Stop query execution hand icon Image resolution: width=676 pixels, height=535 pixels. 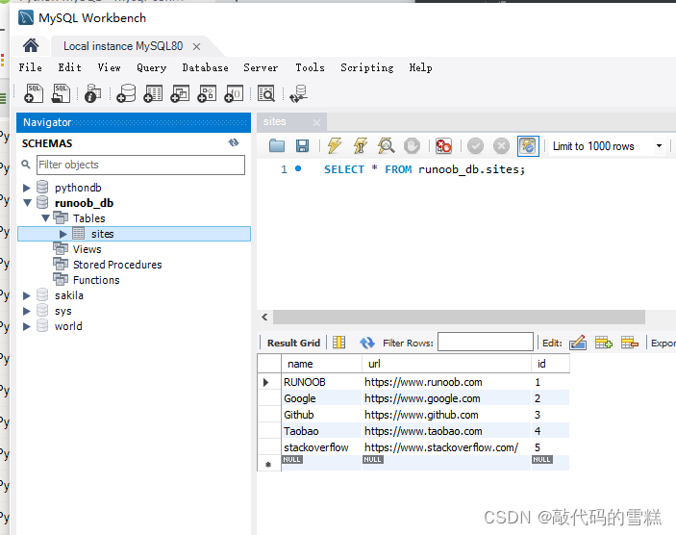click(412, 146)
